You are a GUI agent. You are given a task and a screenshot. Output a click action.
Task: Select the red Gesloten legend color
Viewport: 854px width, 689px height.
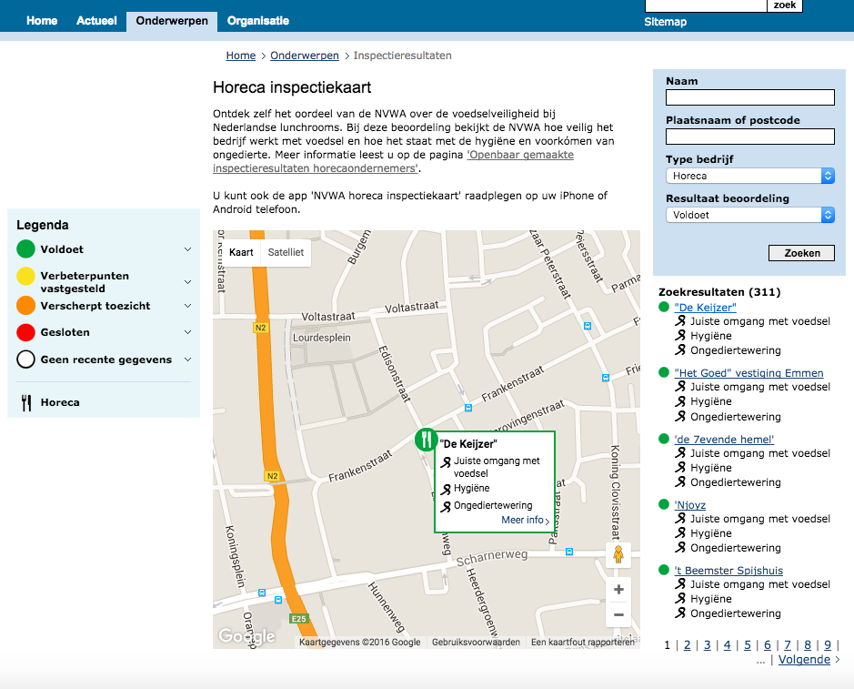click(25, 332)
